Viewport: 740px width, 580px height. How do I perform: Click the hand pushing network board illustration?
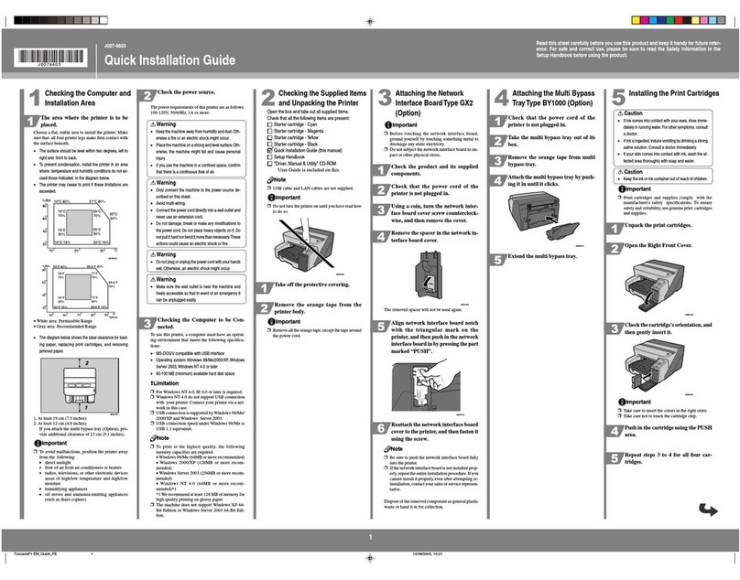pyautogui.click(x=426, y=385)
